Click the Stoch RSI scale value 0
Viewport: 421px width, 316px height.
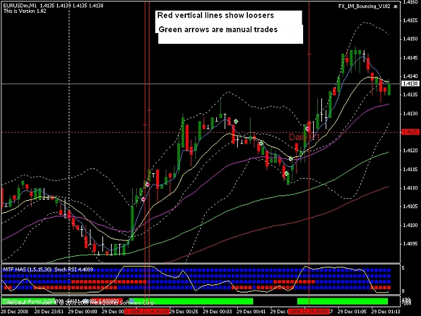(403, 291)
